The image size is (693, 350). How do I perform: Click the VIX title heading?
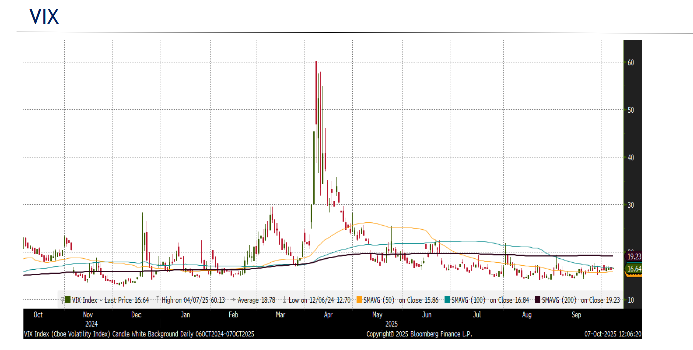44,17
